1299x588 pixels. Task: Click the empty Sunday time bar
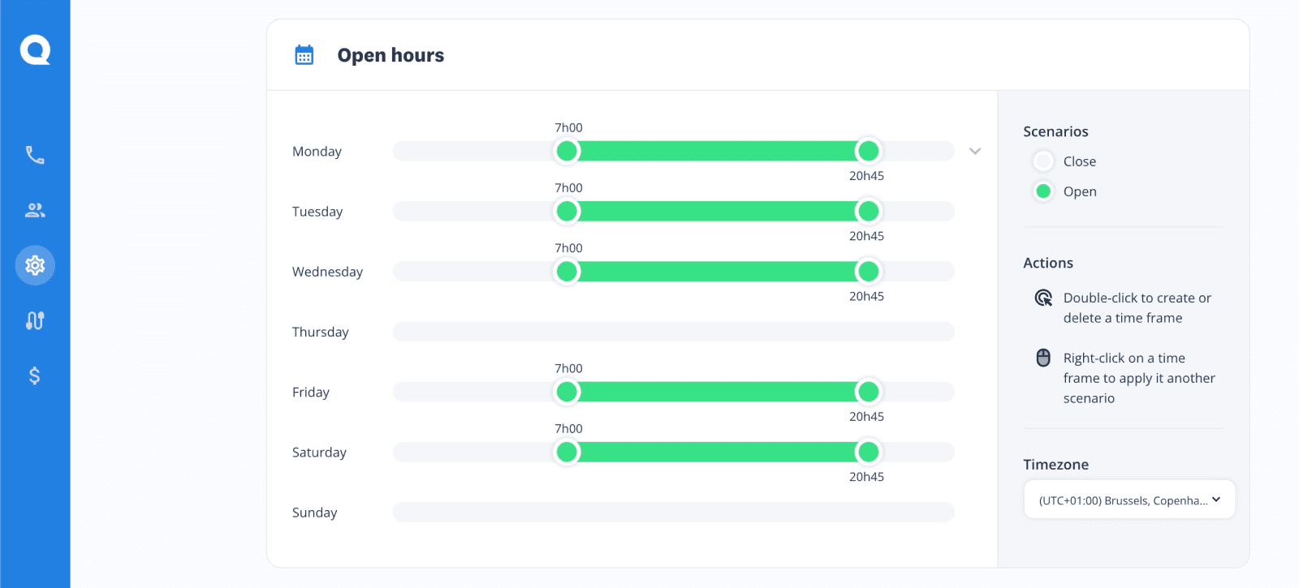coord(674,513)
